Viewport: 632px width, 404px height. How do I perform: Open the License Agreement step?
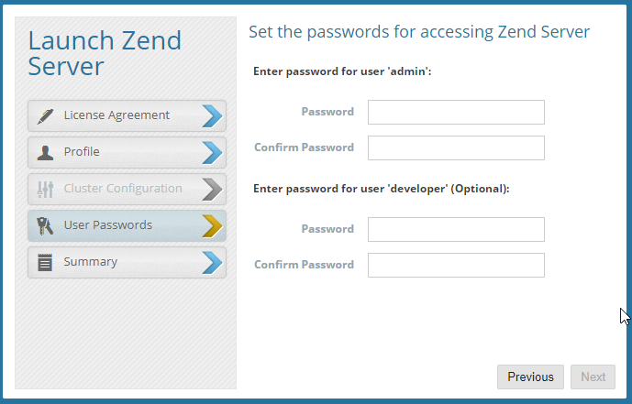116,115
